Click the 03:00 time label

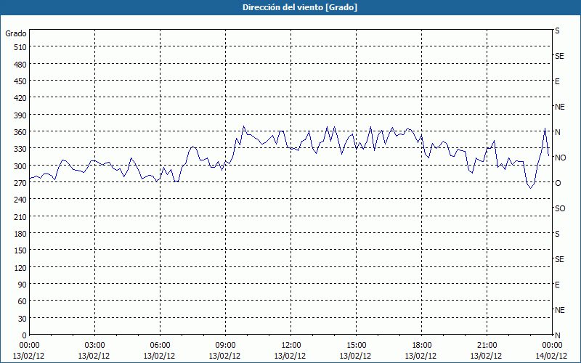point(94,346)
